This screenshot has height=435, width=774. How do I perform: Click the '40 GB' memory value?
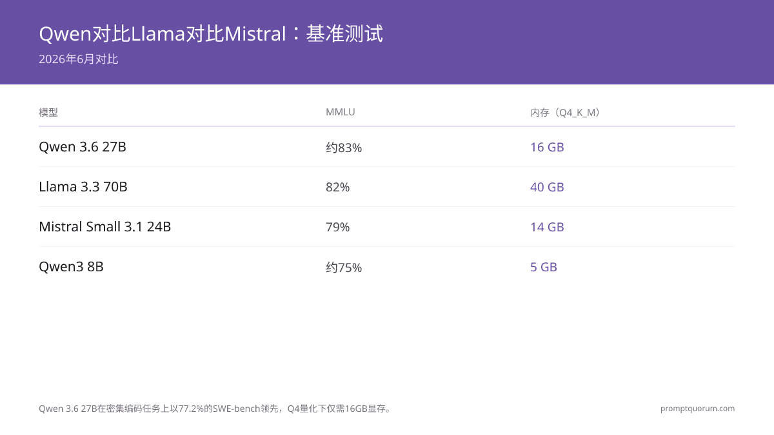click(x=547, y=187)
